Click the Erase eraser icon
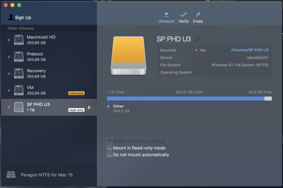This screenshot has height=188, width=283. click(198, 15)
